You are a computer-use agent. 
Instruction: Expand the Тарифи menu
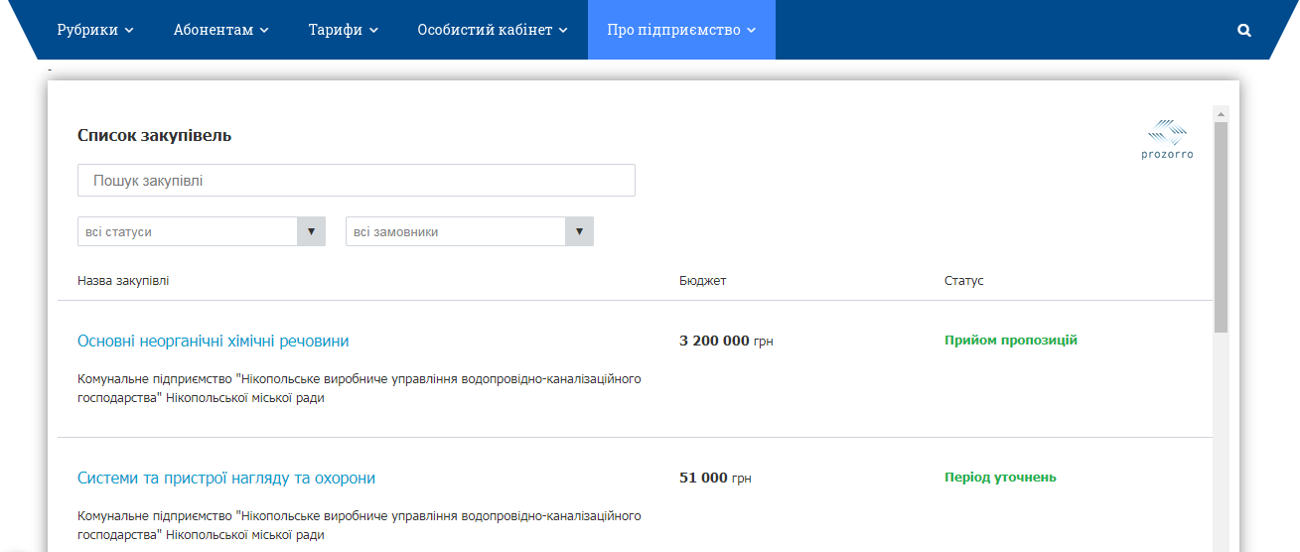[343, 30]
